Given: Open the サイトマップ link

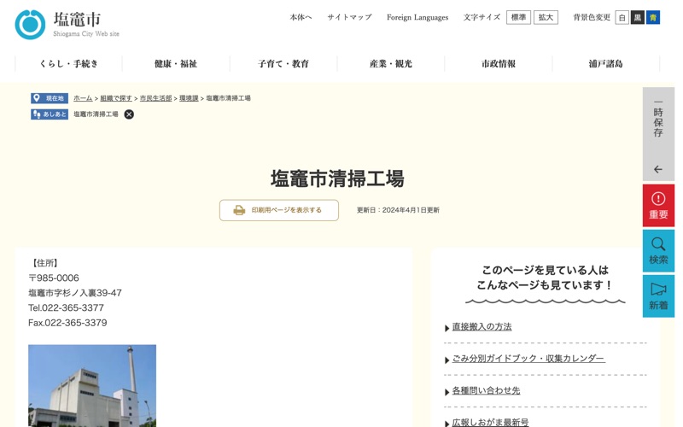Looking at the screenshot, I should [349, 17].
